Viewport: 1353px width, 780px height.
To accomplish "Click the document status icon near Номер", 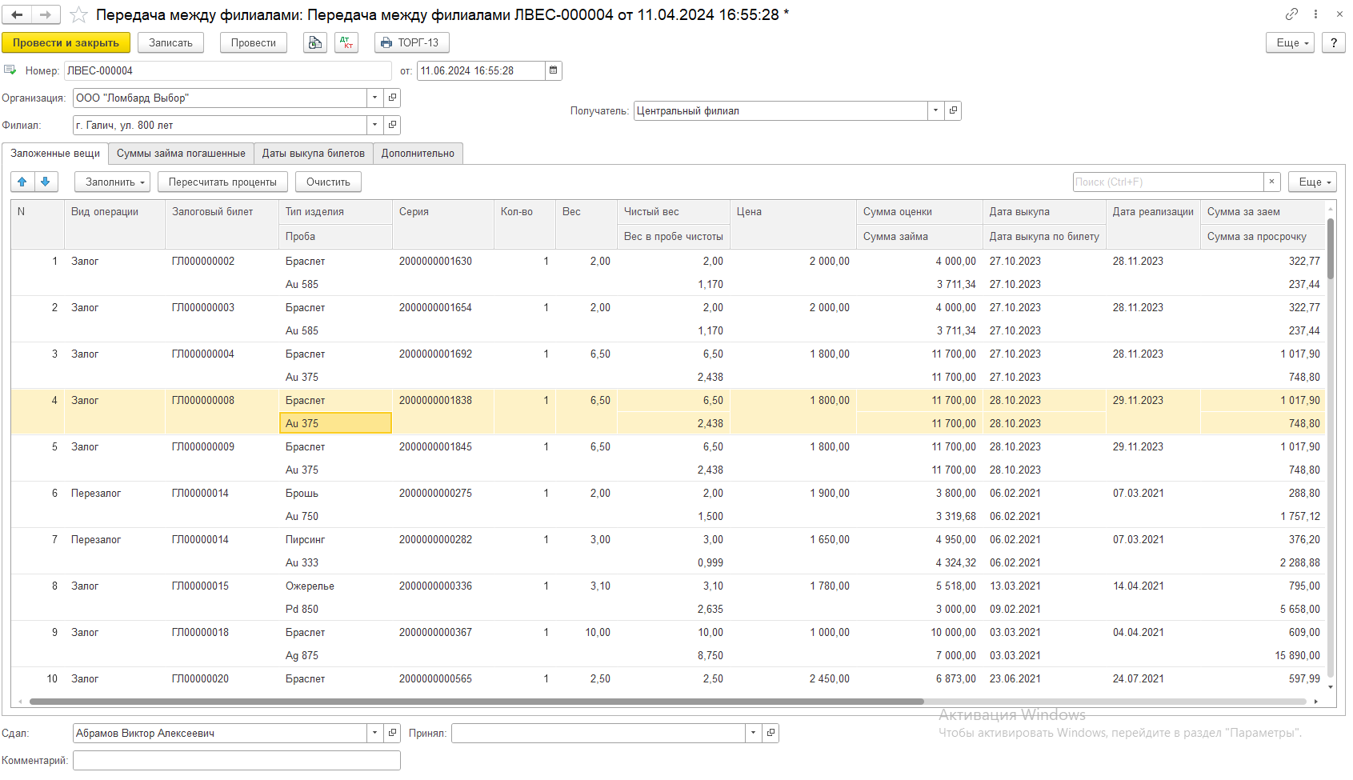I will point(10,70).
